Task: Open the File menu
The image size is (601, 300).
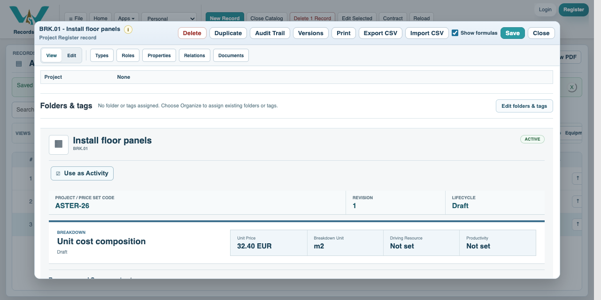Action: pyautogui.click(x=76, y=18)
